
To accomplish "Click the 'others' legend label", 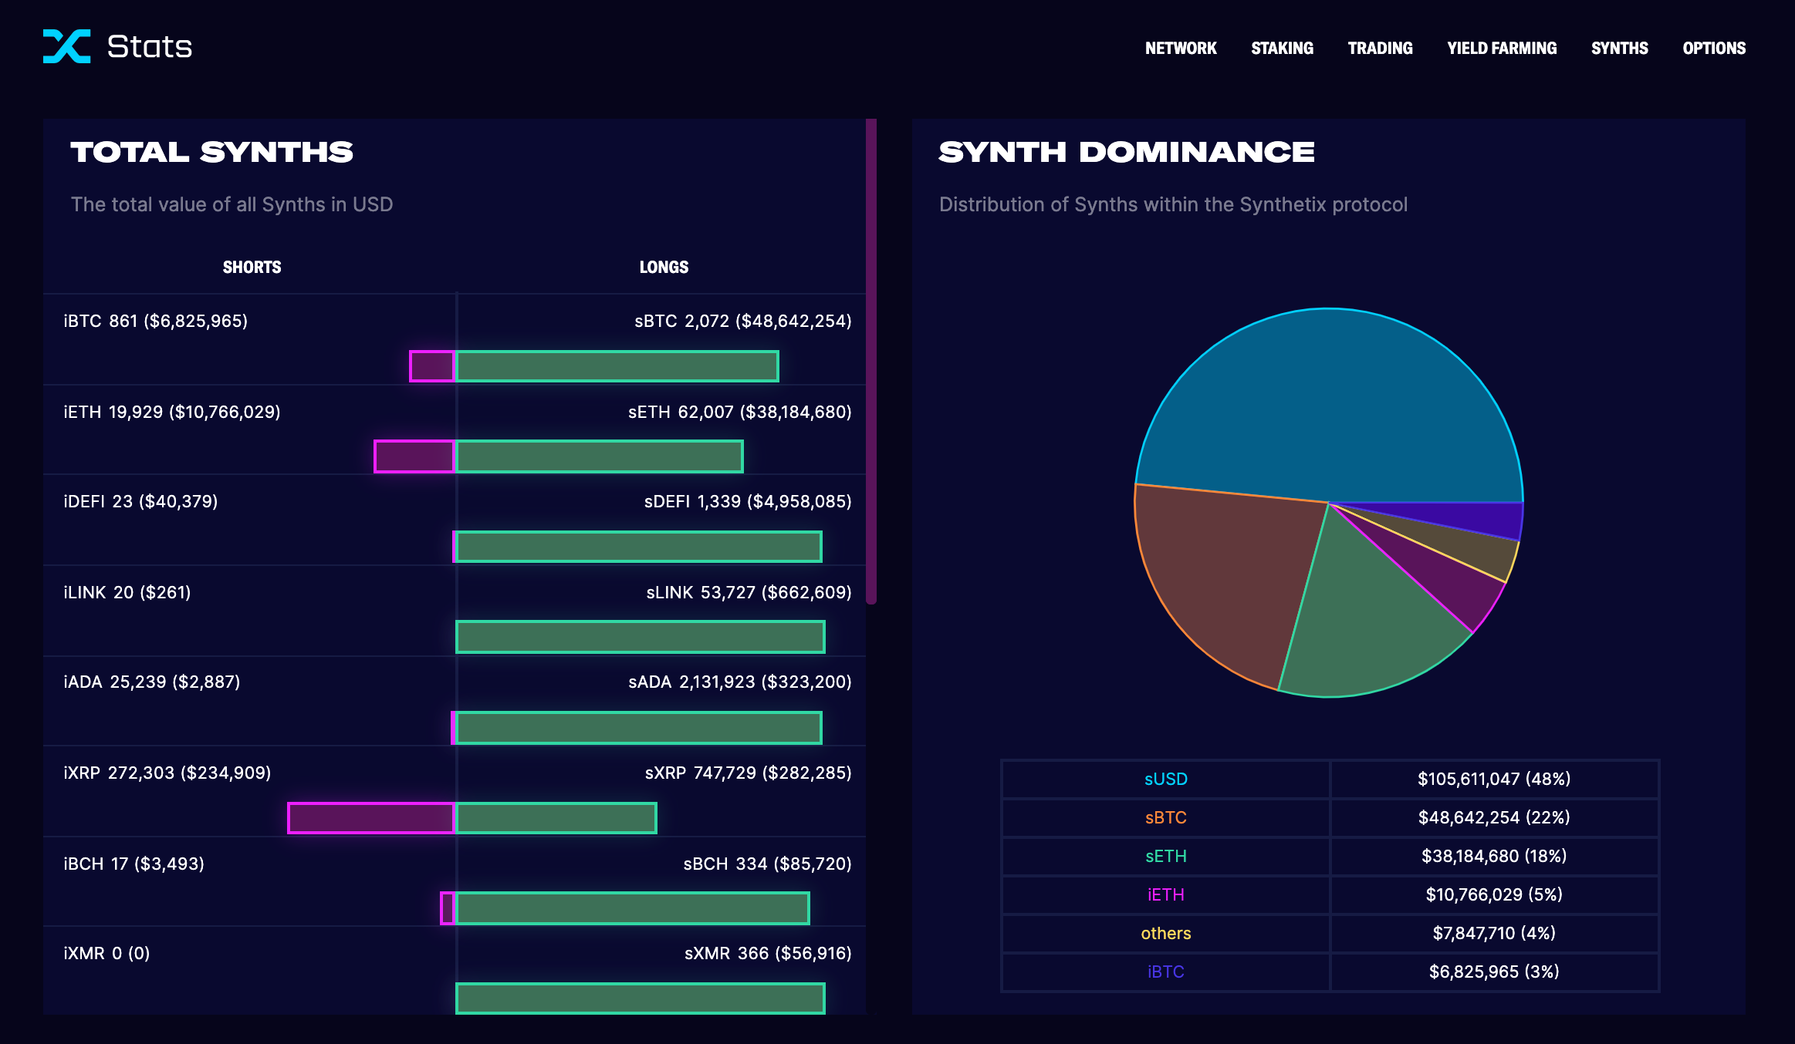I will pos(1165,933).
